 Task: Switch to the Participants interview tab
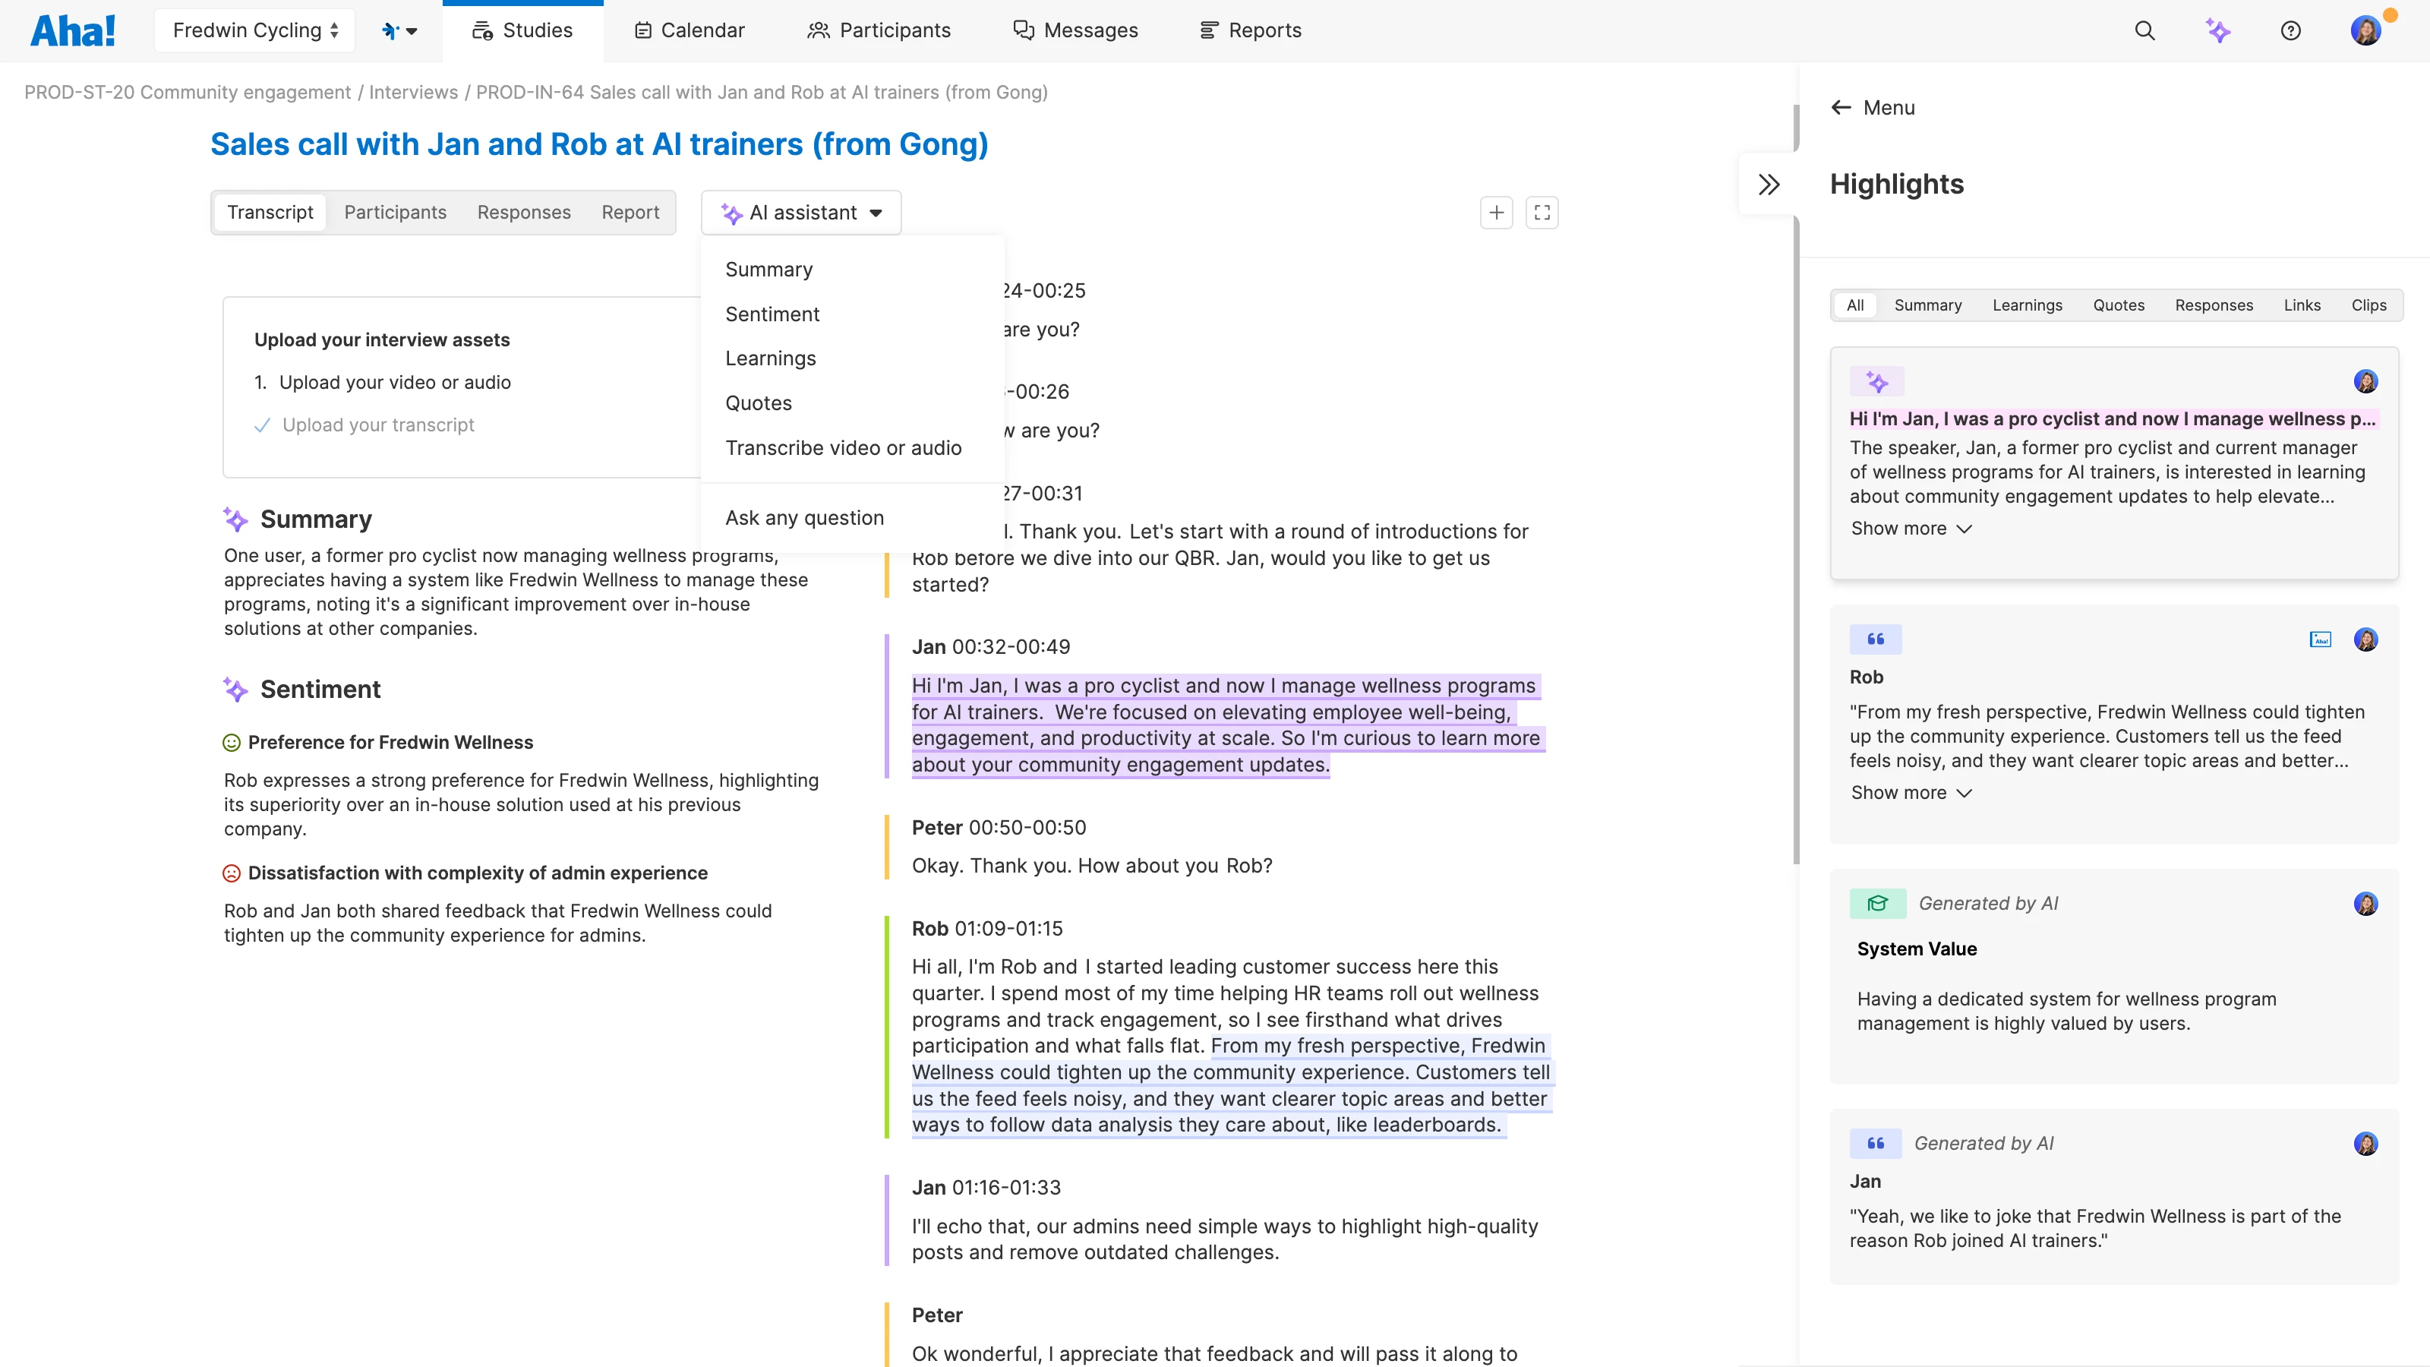tap(394, 213)
